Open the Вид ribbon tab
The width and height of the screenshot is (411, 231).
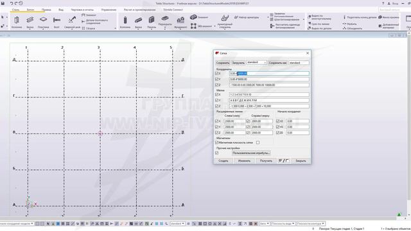(61, 10)
